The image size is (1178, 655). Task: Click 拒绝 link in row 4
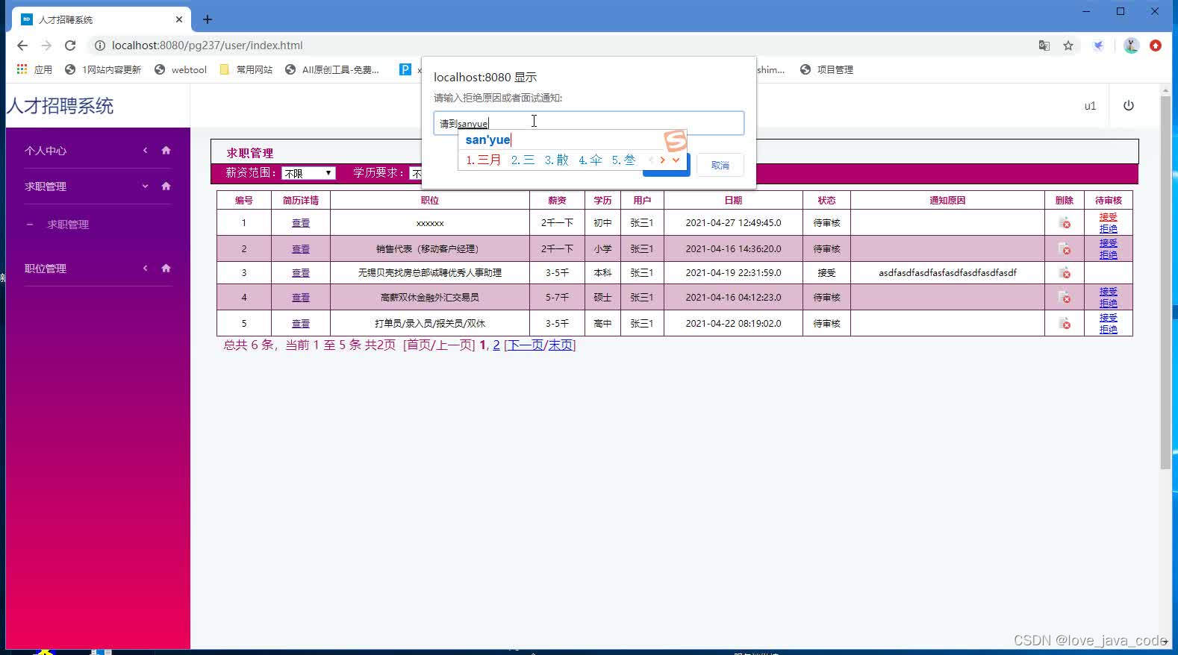pyautogui.click(x=1108, y=304)
